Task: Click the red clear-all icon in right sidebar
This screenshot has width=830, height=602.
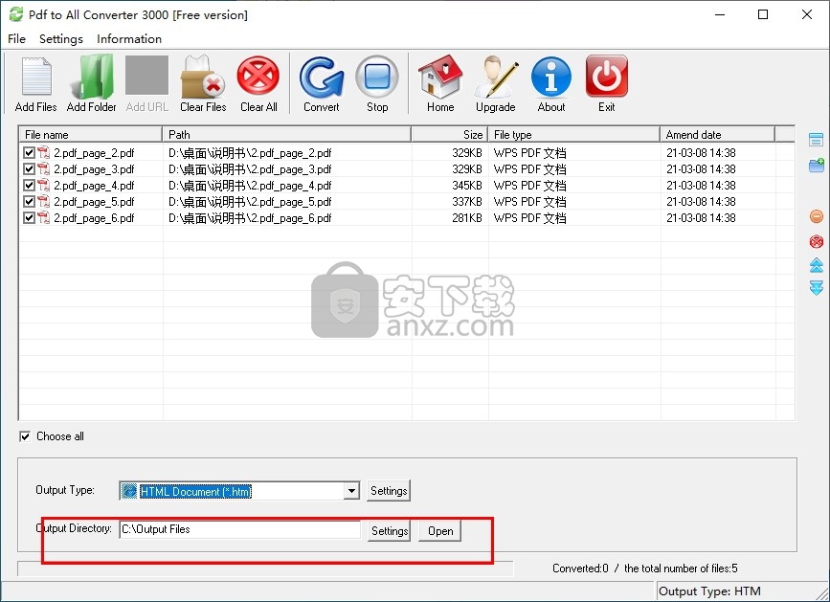Action: coord(817,241)
